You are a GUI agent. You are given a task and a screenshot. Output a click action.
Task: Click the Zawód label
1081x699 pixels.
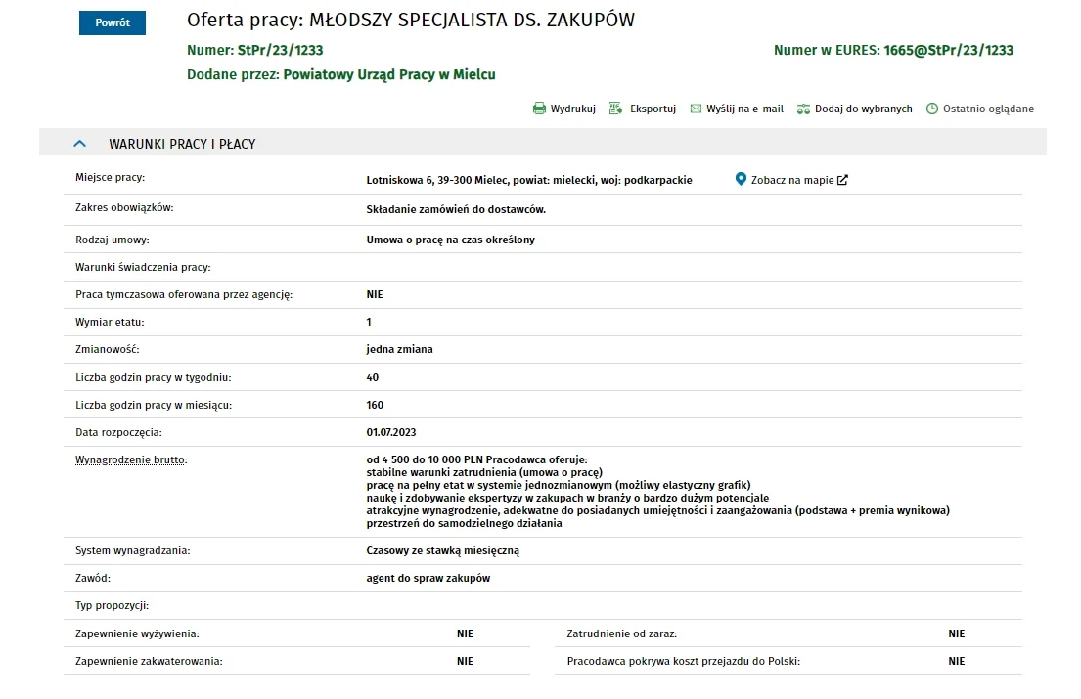click(x=92, y=579)
